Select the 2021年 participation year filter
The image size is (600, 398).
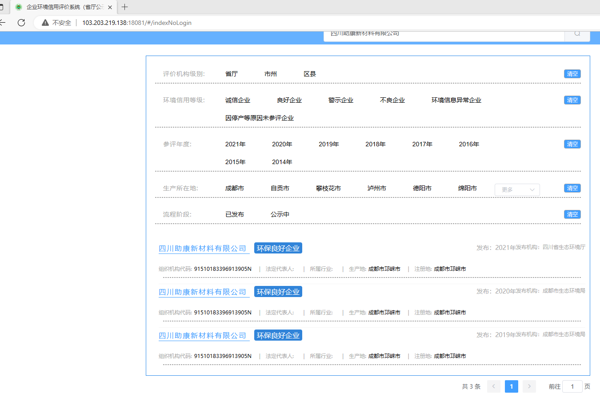235,144
